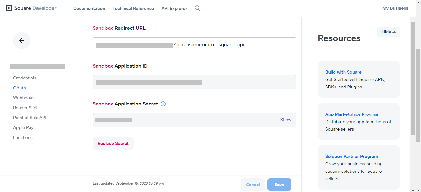Select OAuth in the sidebar

[x=20, y=88]
